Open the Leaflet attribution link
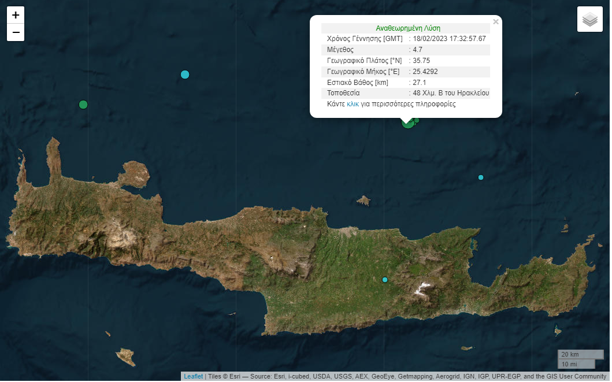The width and height of the screenshot is (612, 382). point(194,376)
